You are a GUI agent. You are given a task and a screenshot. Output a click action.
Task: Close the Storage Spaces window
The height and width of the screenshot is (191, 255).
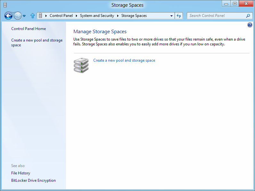[x=246, y=4]
